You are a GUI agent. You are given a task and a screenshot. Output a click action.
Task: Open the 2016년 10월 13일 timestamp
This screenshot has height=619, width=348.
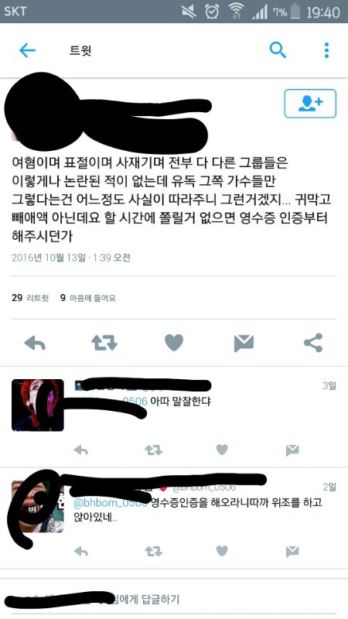point(71,258)
